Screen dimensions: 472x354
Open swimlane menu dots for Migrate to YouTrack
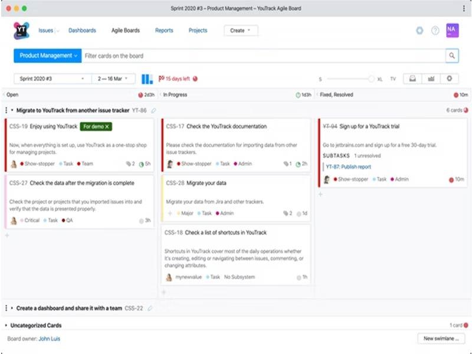coord(6,110)
